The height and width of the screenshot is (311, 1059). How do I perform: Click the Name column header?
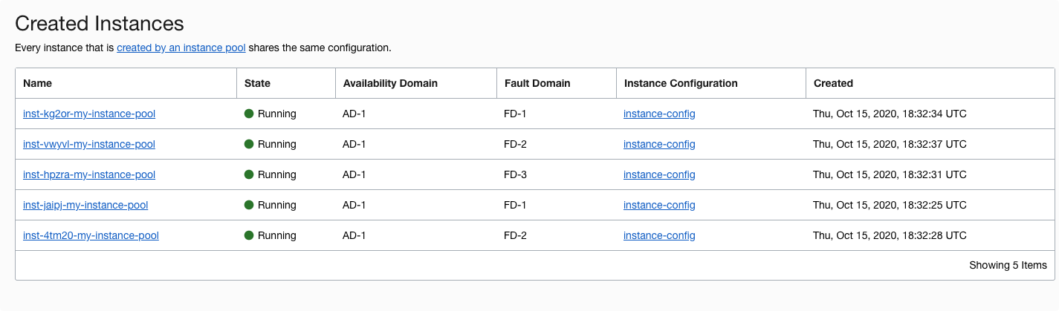(38, 83)
